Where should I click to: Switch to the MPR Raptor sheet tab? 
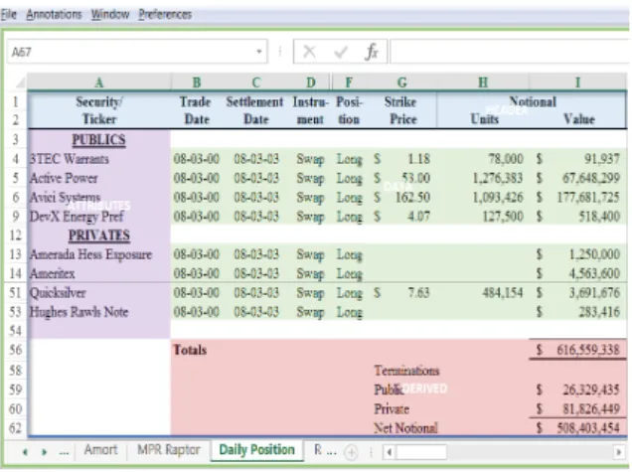pos(169,449)
